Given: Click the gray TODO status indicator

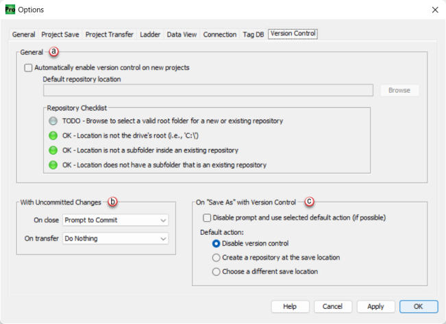Looking at the screenshot, I should click(53, 121).
